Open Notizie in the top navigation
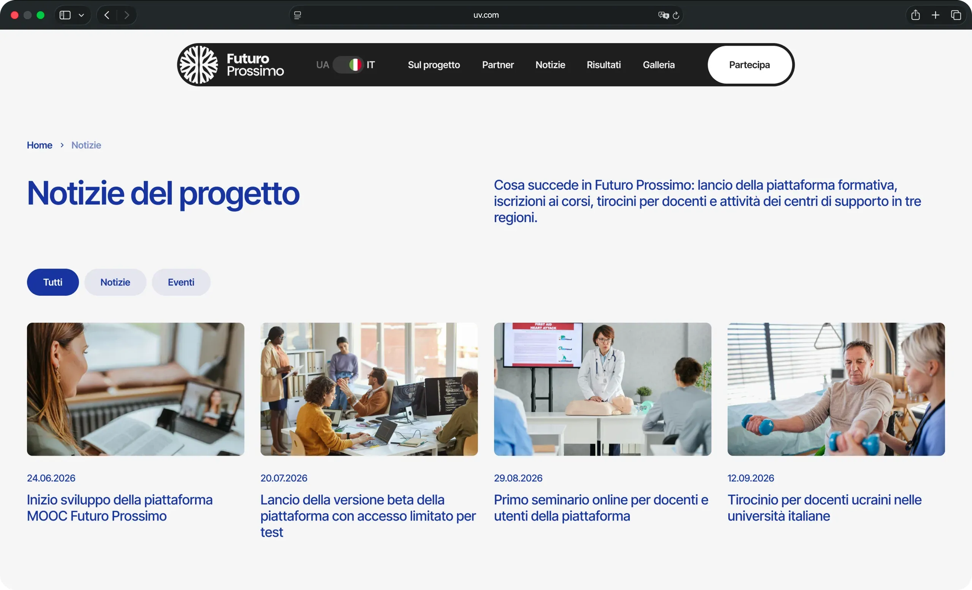The image size is (972, 590). tap(550, 65)
